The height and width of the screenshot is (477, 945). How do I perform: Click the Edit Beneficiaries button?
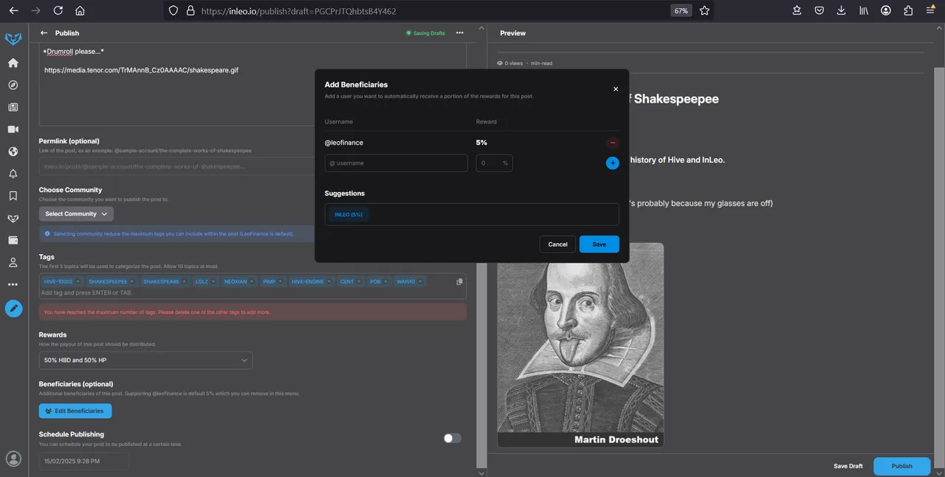point(75,411)
